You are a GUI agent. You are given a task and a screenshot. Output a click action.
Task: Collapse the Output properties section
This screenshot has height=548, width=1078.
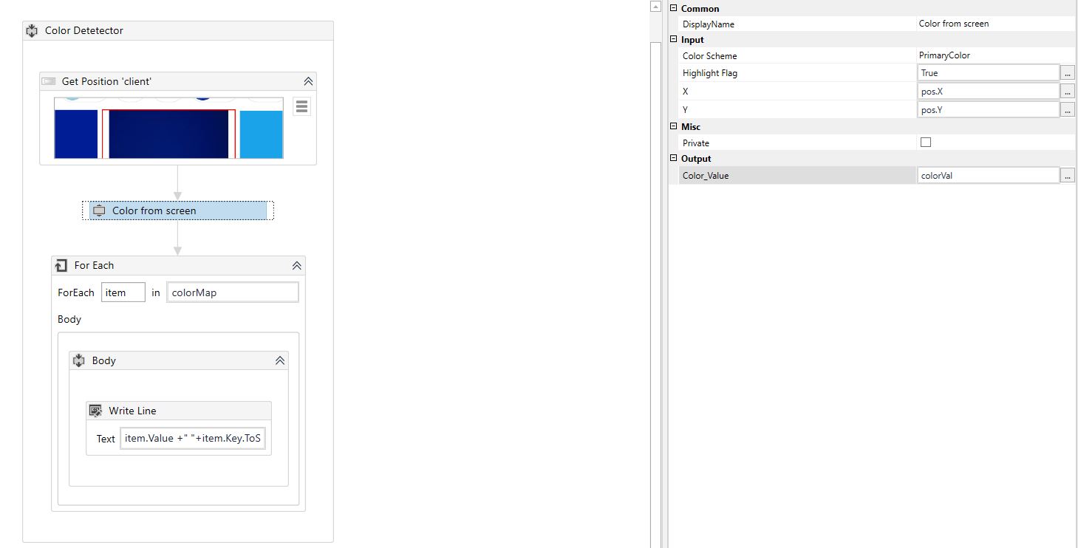point(673,158)
